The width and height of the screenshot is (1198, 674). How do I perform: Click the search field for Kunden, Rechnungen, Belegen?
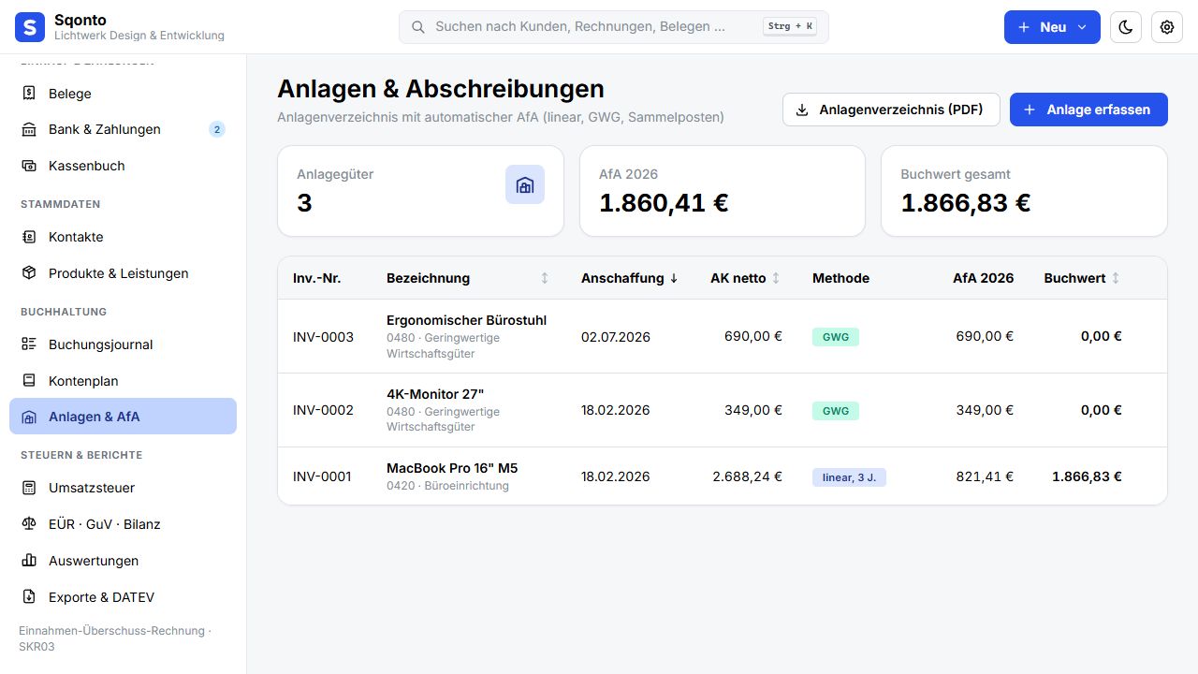614,27
